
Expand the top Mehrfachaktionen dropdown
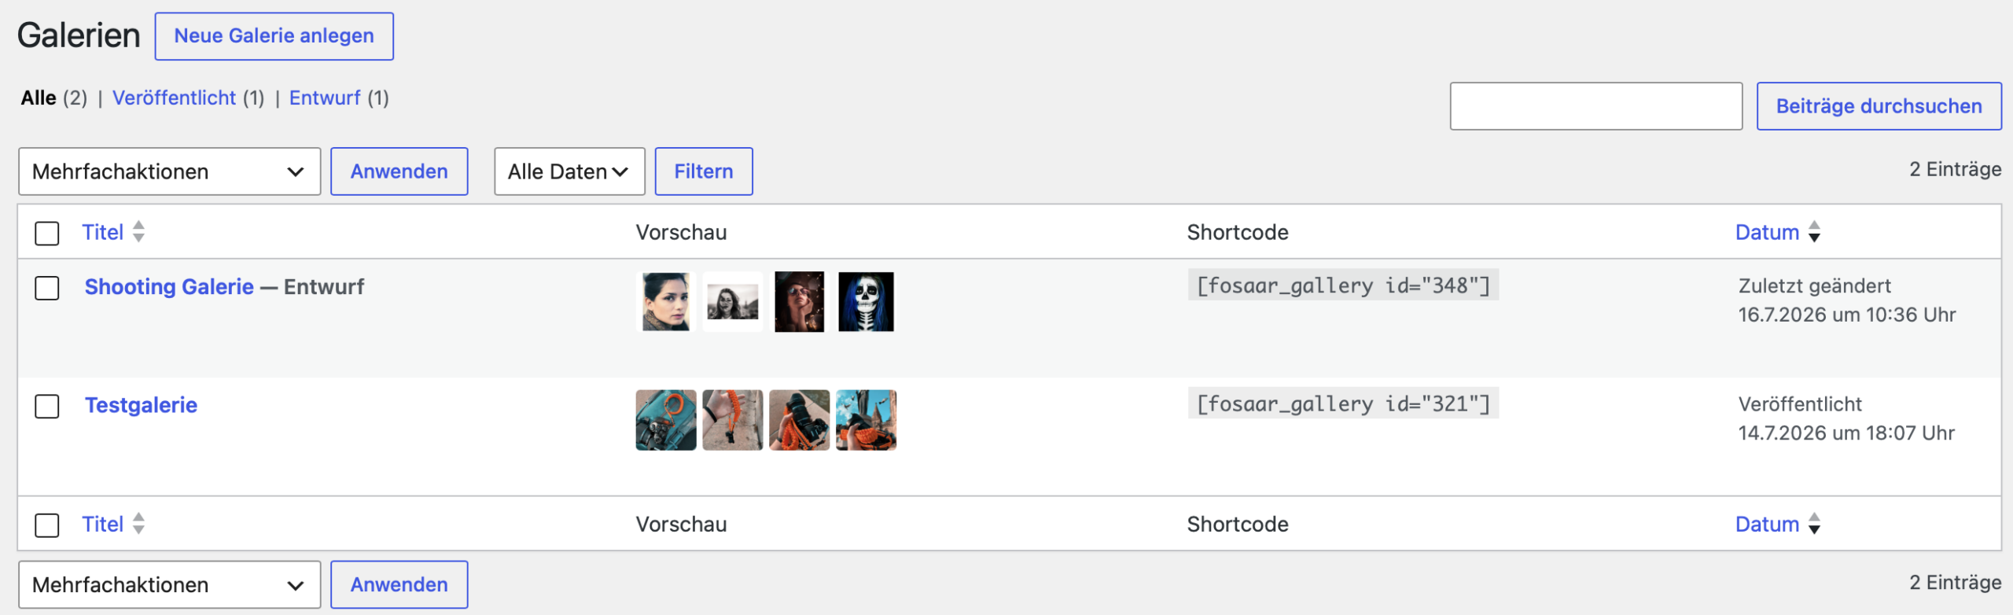pyautogui.click(x=170, y=171)
